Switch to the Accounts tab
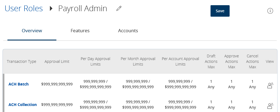280x112 pixels. pos(128,31)
